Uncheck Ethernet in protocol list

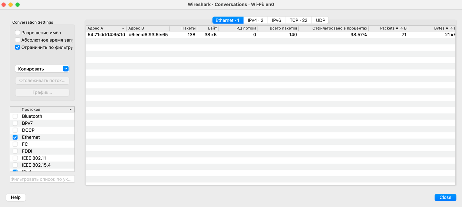coord(15,137)
